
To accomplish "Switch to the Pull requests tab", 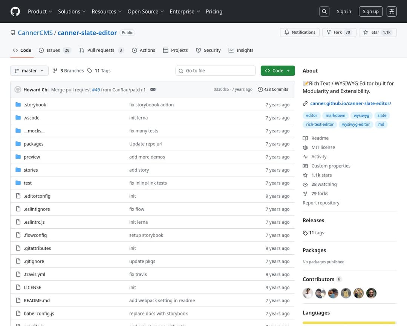I will pyautogui.click(x=101, y=50).
